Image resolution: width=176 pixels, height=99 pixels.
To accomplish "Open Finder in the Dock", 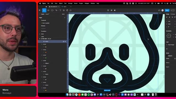I will [67, 95].
